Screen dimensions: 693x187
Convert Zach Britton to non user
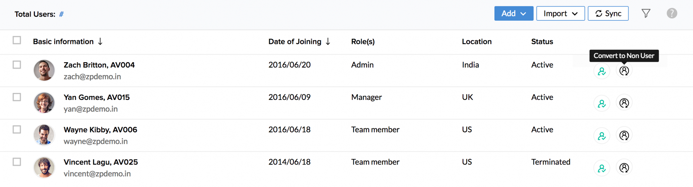pos(624,71)
